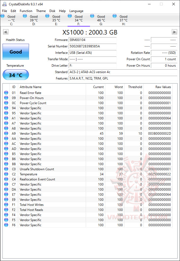Click status orb for Total Host Writes
The width and height of the screenshot is (180, 261).
(x=6, y=205)
